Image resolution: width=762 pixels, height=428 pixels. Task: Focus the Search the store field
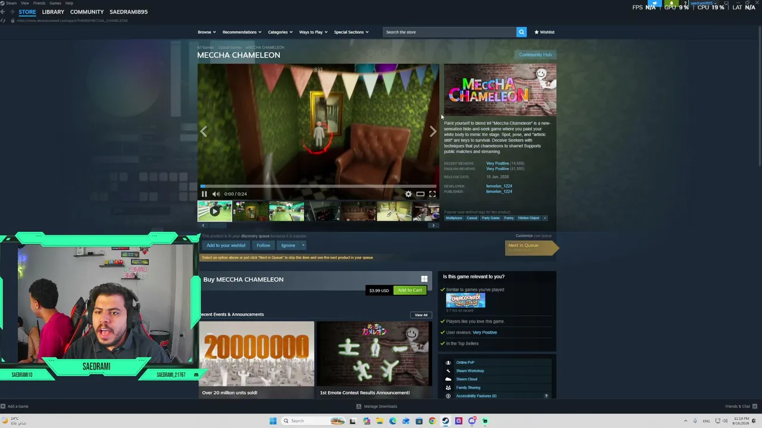pos(449,32)
